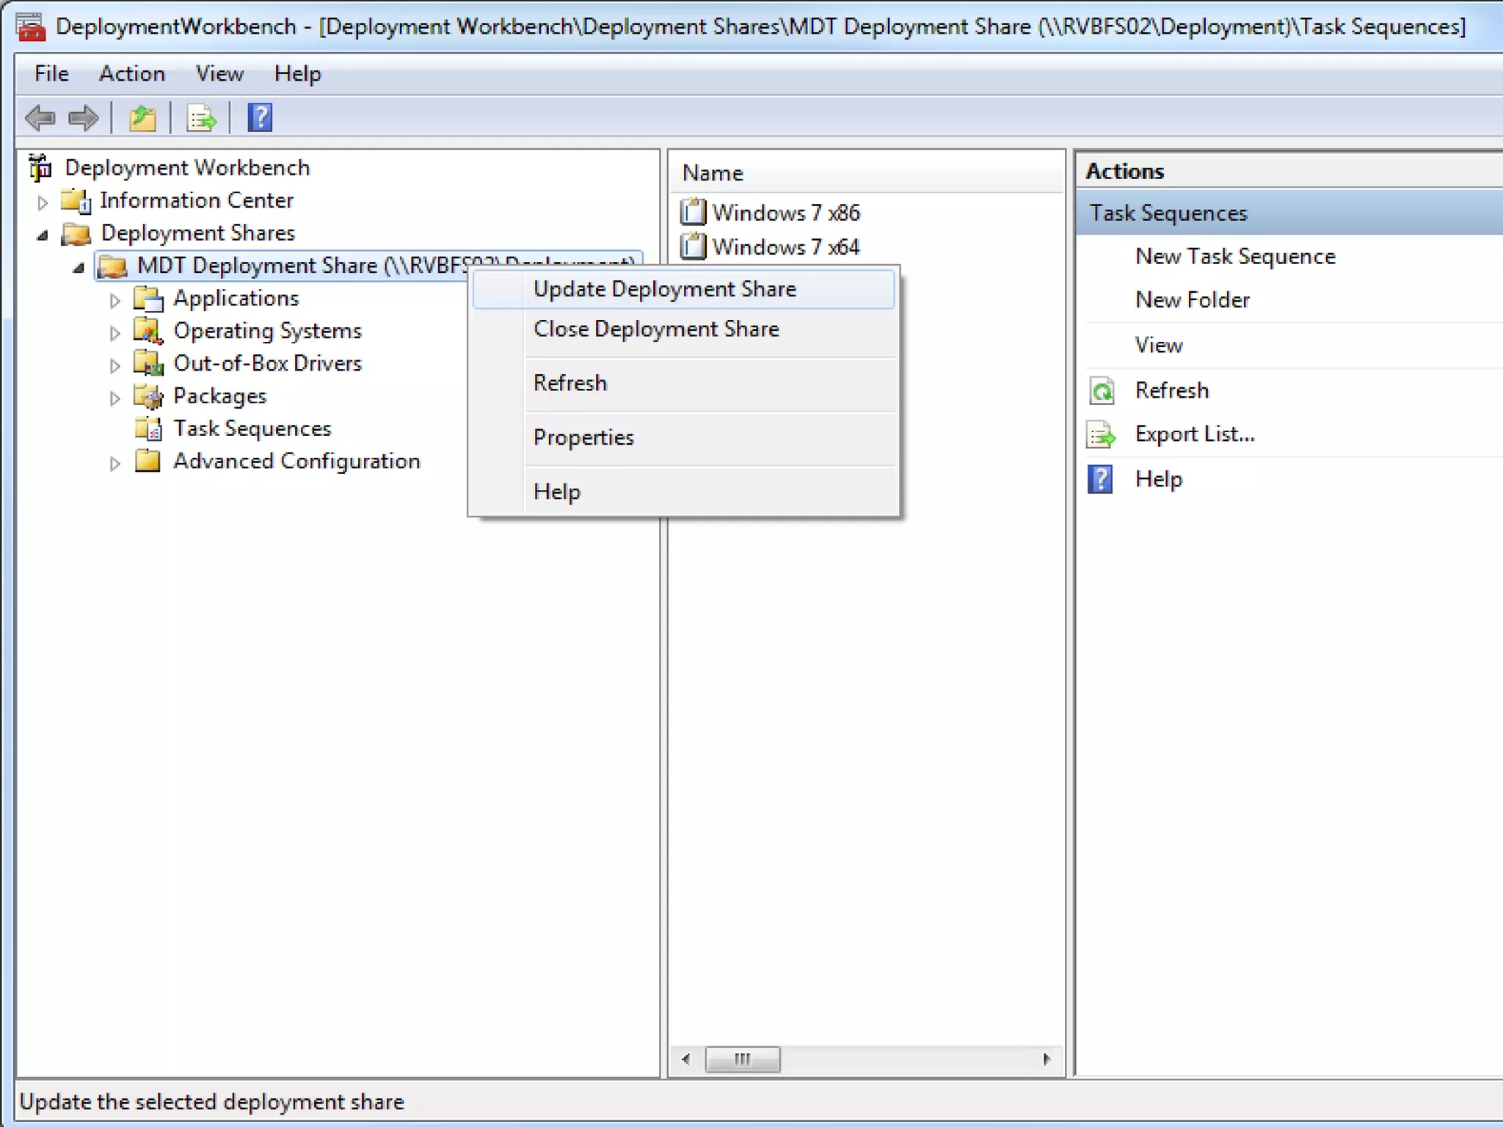Screen dimensions: 1503x1127
Task: Click the Up one level folder icon
Action: (142, 118)
